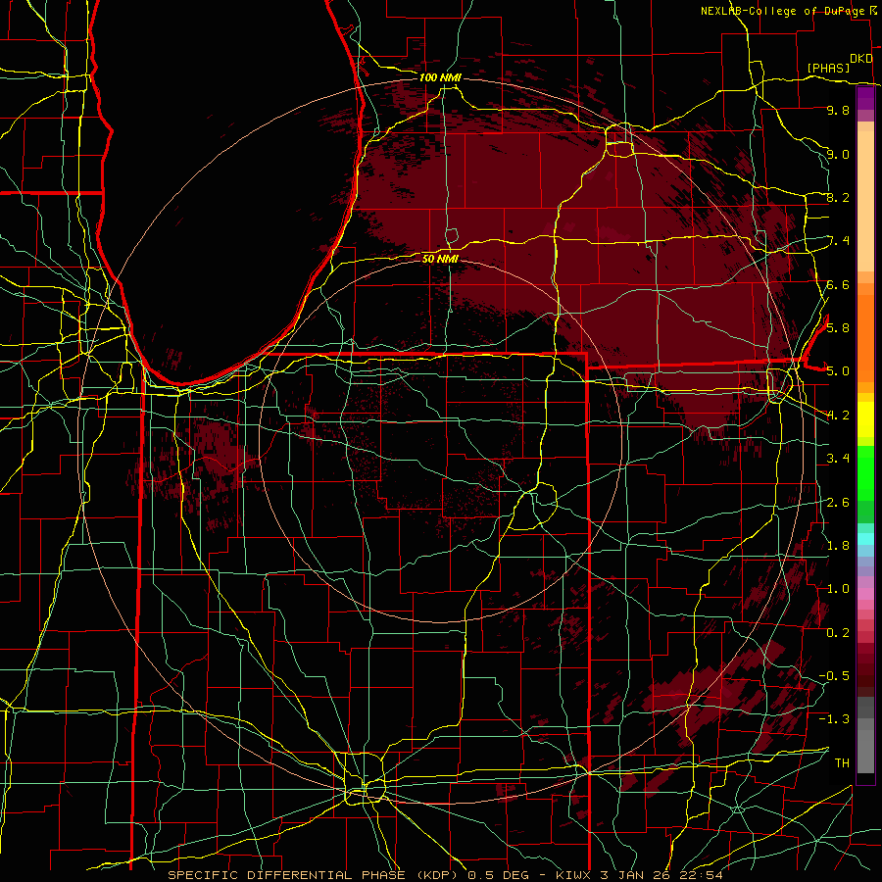Click the 1.0 value on the color scale
Viewport: 882px width, 882px height.
pos(838,588)
